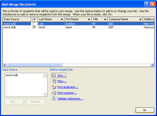Screen dimensions: 157x116
Task: Click the ABC company name cell
Action: click(x=125, y=24)
